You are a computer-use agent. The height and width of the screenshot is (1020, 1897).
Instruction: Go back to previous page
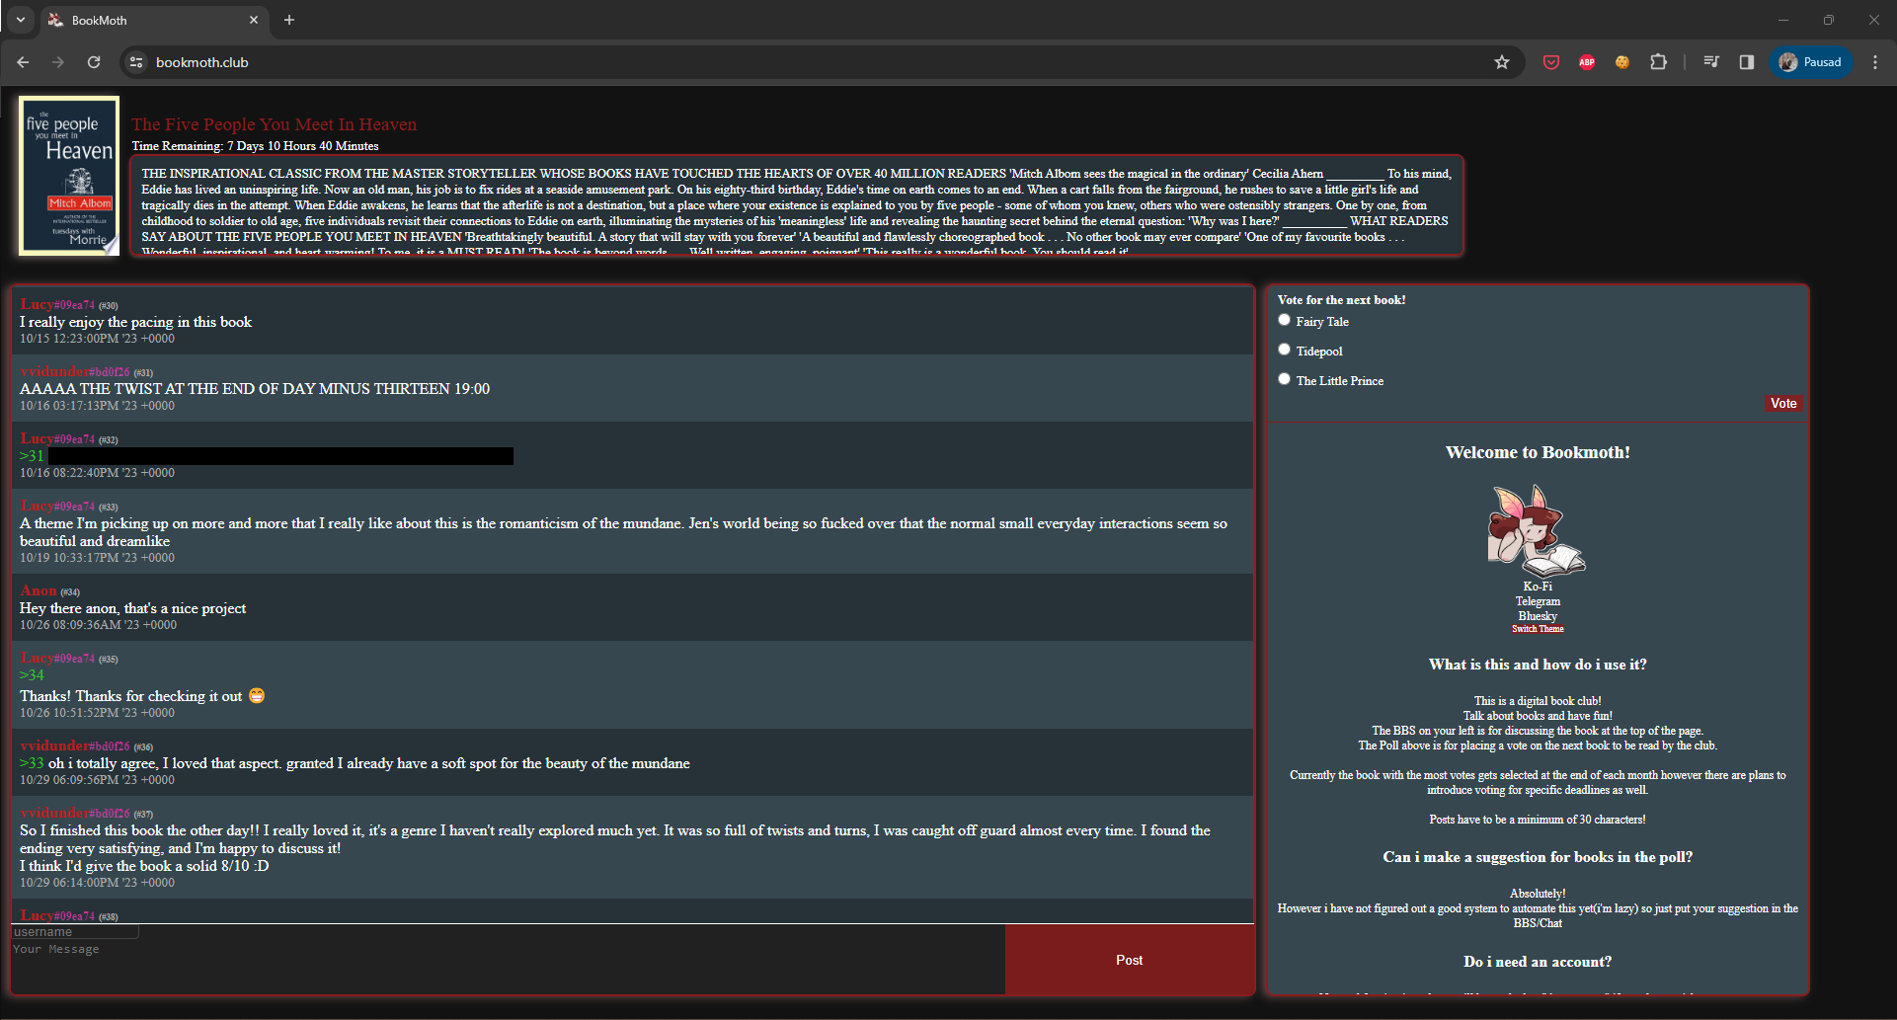23,62
